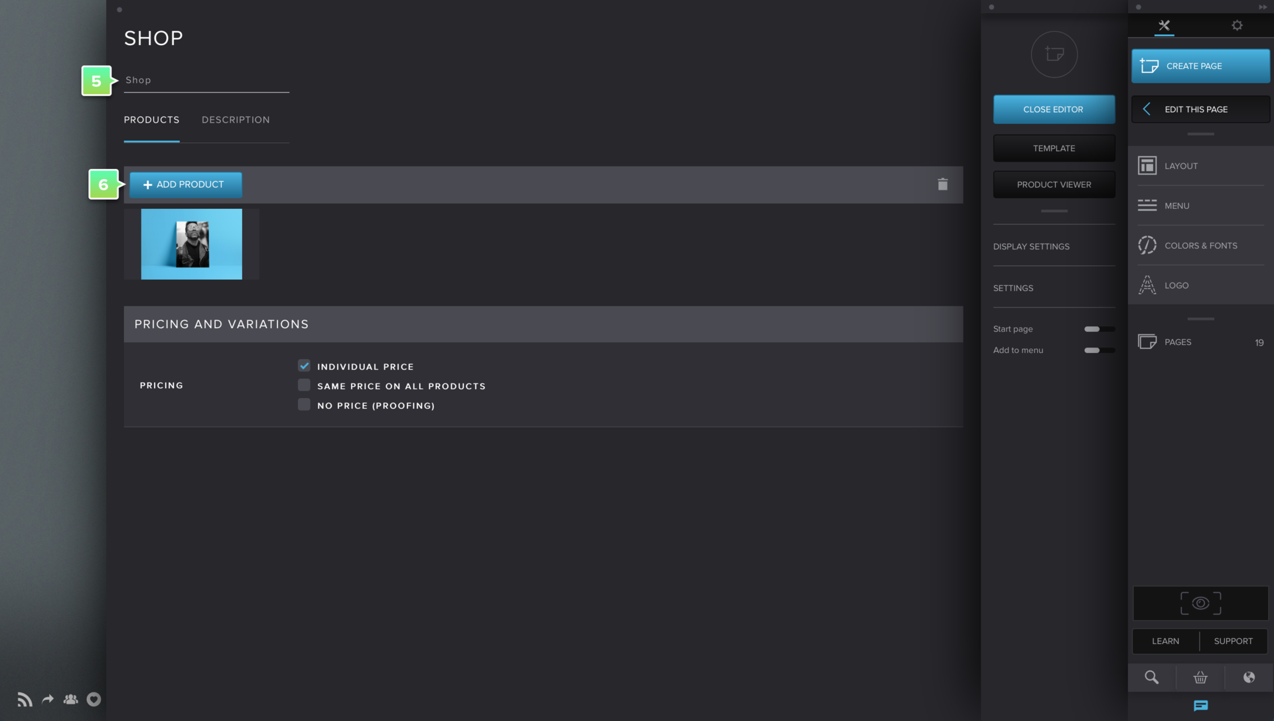Click the heart badge icon
The height and width of the screenshot is (721, 1274).
[x=94, y=699]
